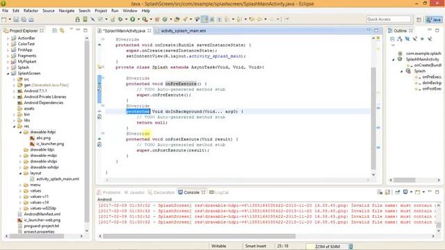Click the Outline collapse all icon
This screenshot has height=250, width=445.
coord(392,39)
